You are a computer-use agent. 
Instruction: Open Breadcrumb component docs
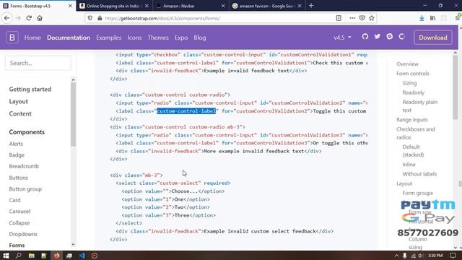[x=24, y=166]
